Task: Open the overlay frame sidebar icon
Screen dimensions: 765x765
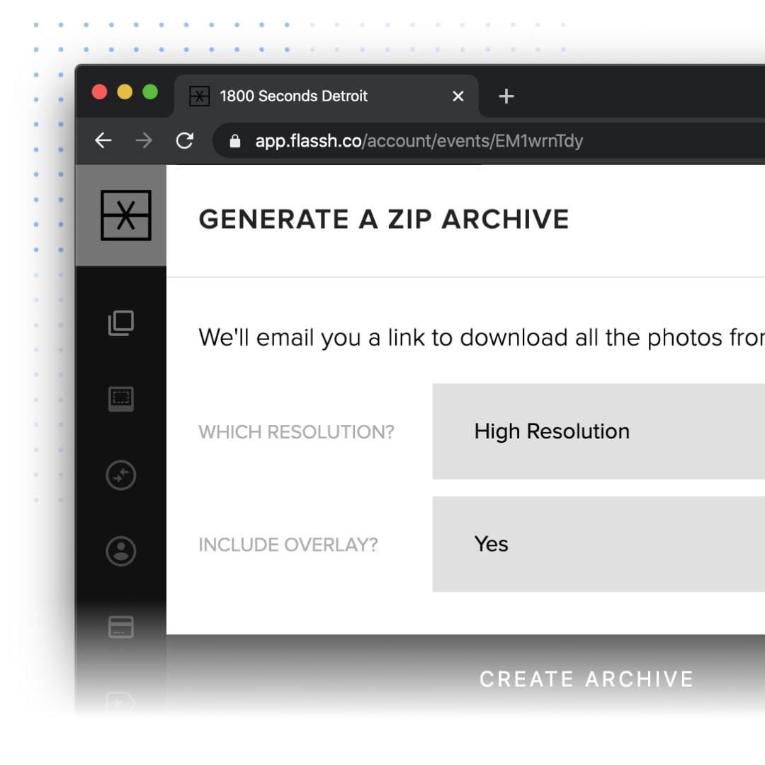Action: tap(120, 399)
